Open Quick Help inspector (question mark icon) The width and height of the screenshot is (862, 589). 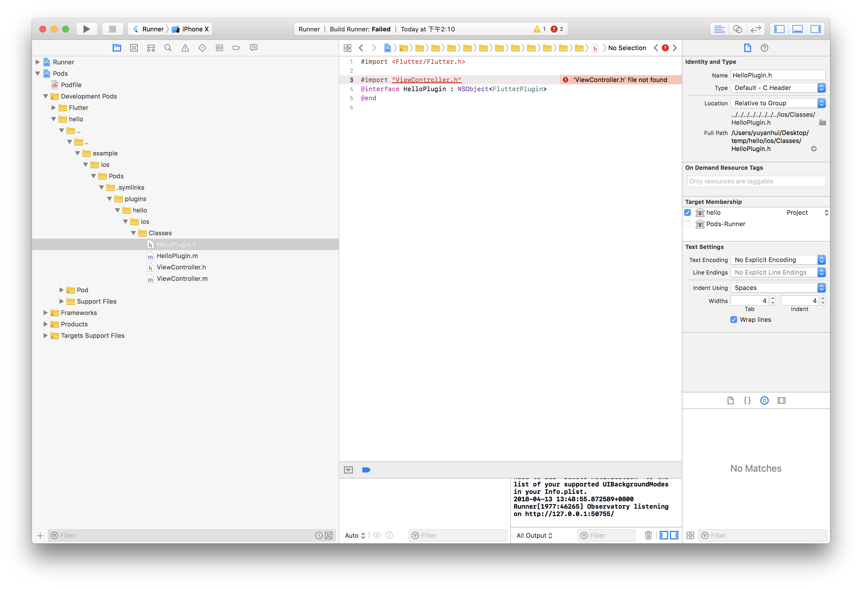coord(765,48)
